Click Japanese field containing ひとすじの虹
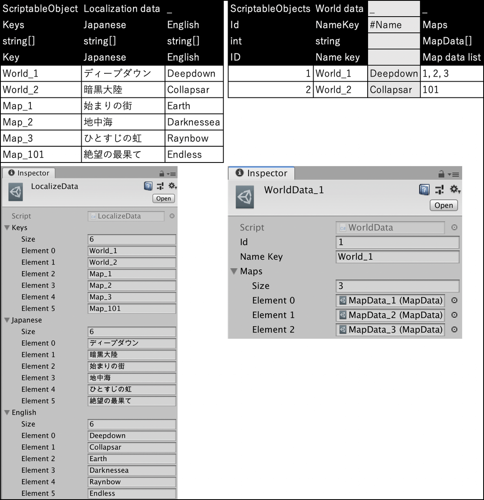 [132, 389]
